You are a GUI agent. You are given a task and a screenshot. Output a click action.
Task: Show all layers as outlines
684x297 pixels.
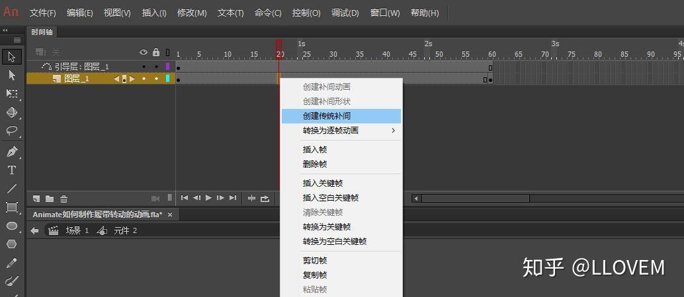coord(168,52)
